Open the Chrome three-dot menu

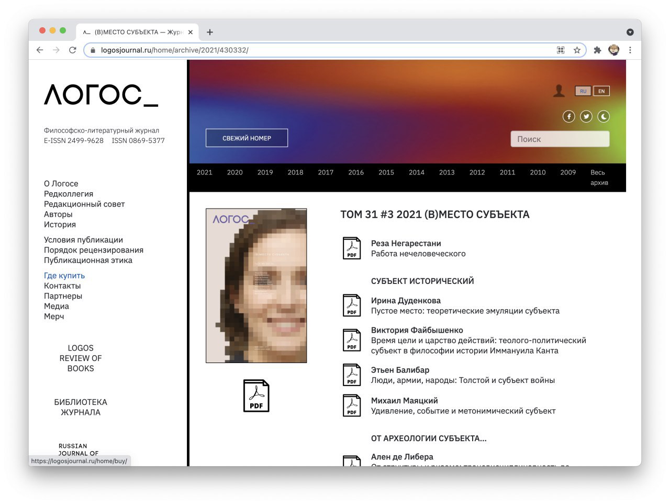click(630, 50)
